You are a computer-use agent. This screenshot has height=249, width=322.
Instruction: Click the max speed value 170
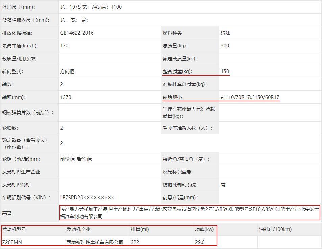click(64, 46)
